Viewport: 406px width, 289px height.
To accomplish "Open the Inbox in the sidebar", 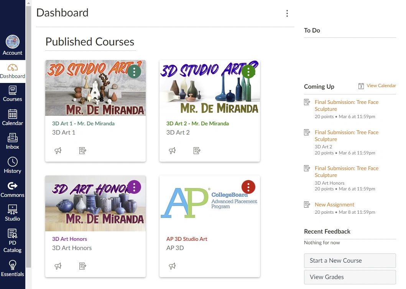I will (x=12, y=141).
